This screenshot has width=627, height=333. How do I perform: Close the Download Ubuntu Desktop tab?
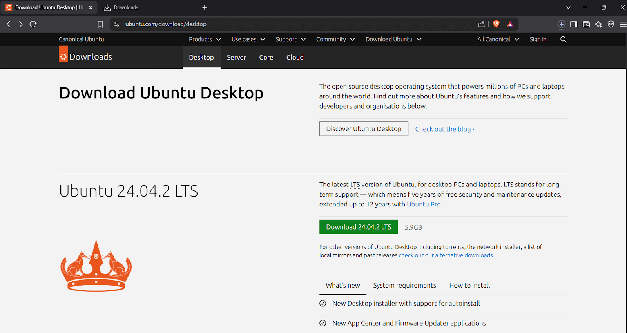point(91,7)
